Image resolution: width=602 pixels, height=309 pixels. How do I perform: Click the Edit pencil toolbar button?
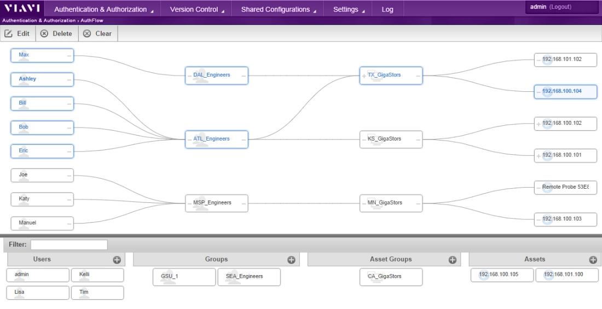point(18,33)
